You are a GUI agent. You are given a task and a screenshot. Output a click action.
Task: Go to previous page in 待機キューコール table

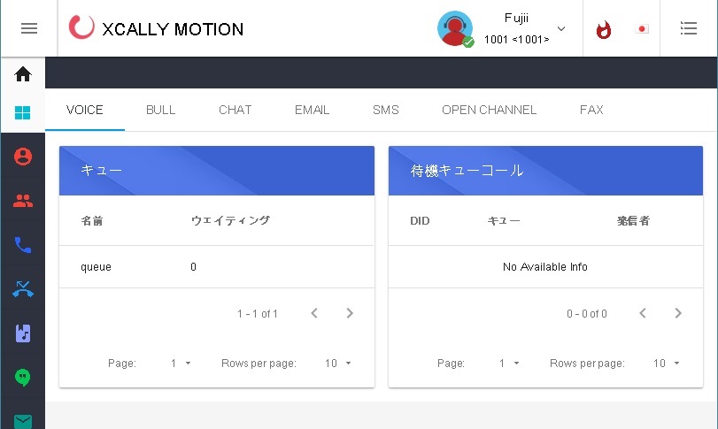tap(643, 313)
